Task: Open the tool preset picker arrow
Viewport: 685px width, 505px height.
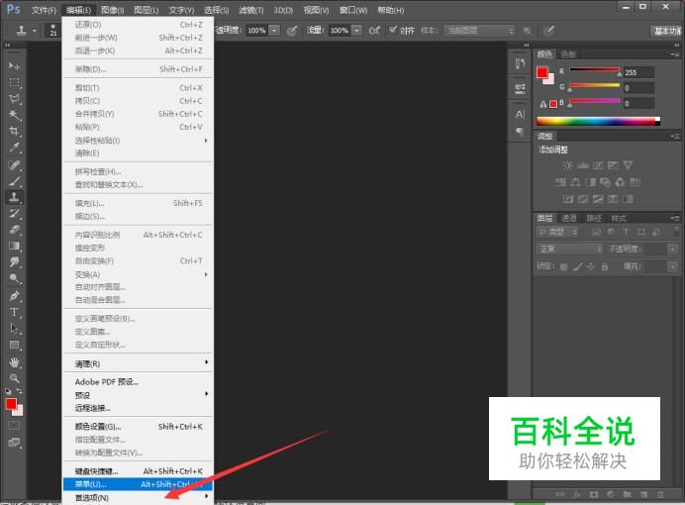Action: tap(34, 30)
